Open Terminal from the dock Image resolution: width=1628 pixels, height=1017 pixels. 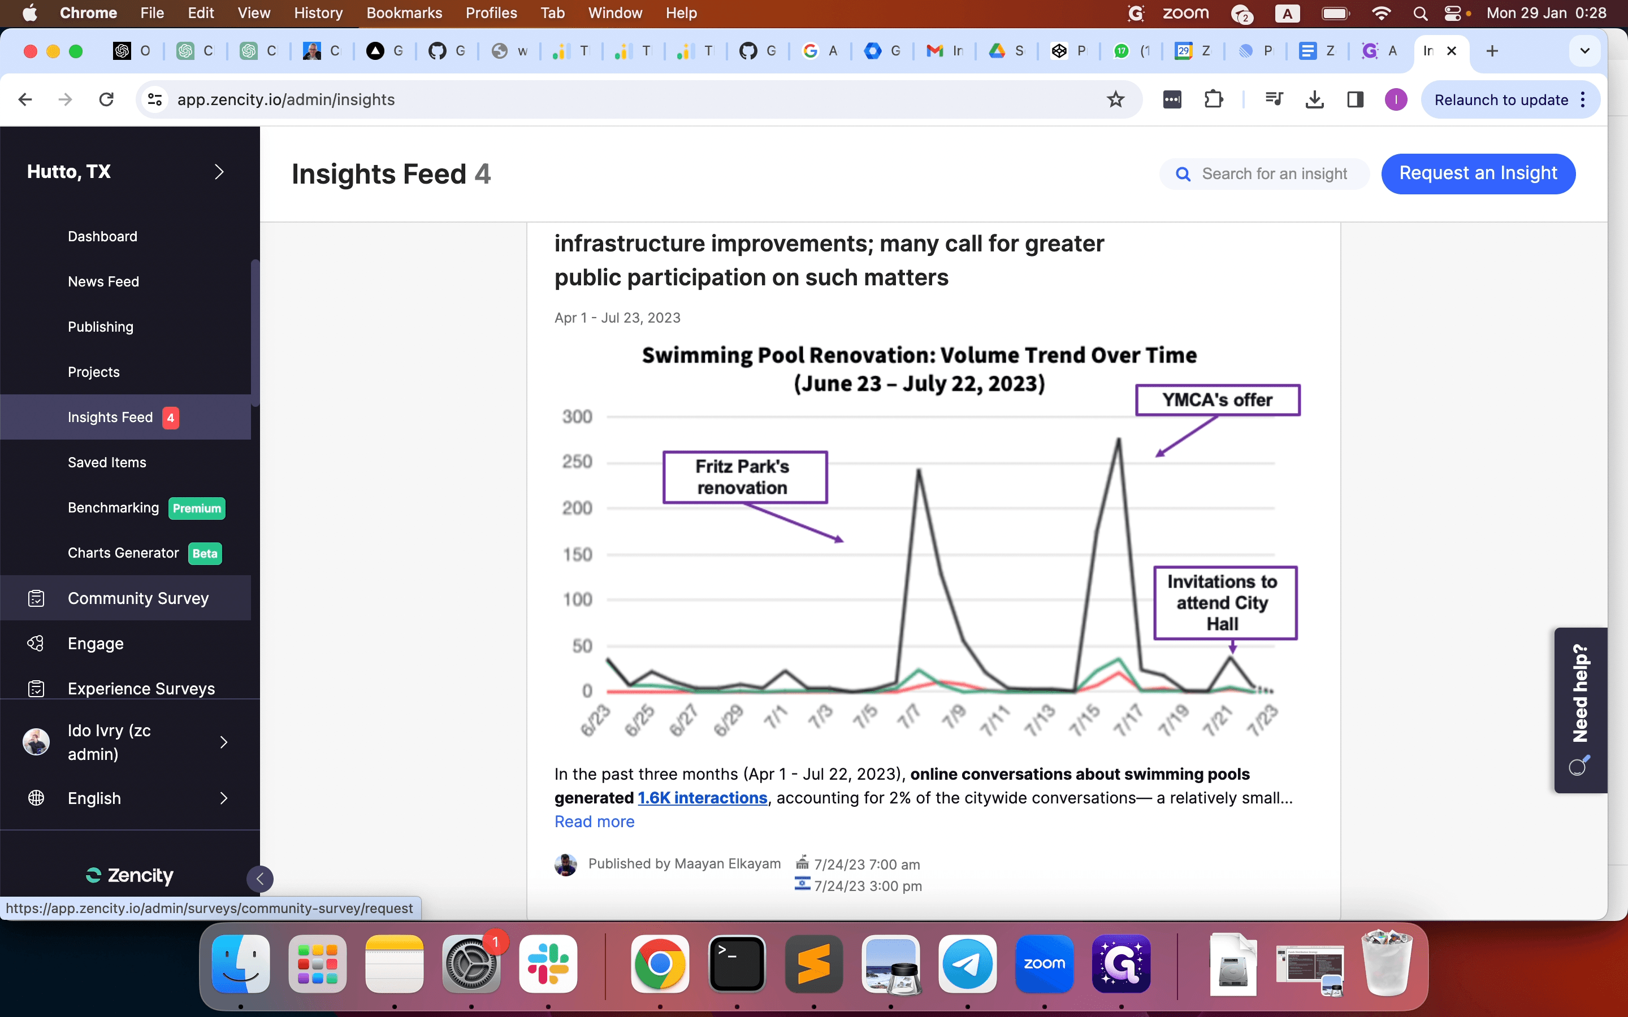tap(737, 963)
